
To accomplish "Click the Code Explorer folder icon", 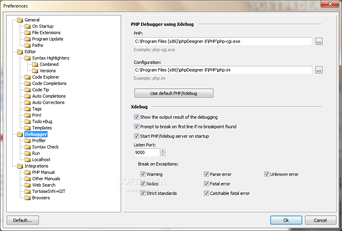I will click(x=27, y=77).
